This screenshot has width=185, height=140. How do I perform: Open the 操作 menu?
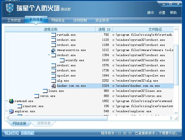pyautogui.click(x=151, y=13)
